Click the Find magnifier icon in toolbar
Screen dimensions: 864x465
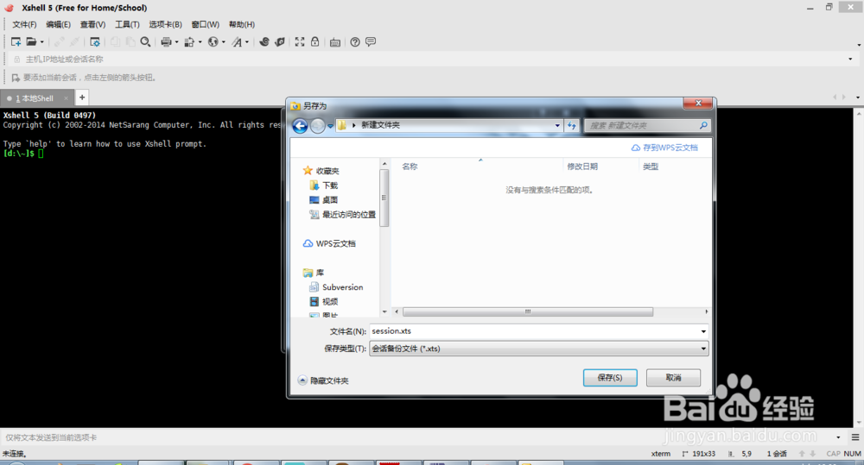tap(145, 41)
